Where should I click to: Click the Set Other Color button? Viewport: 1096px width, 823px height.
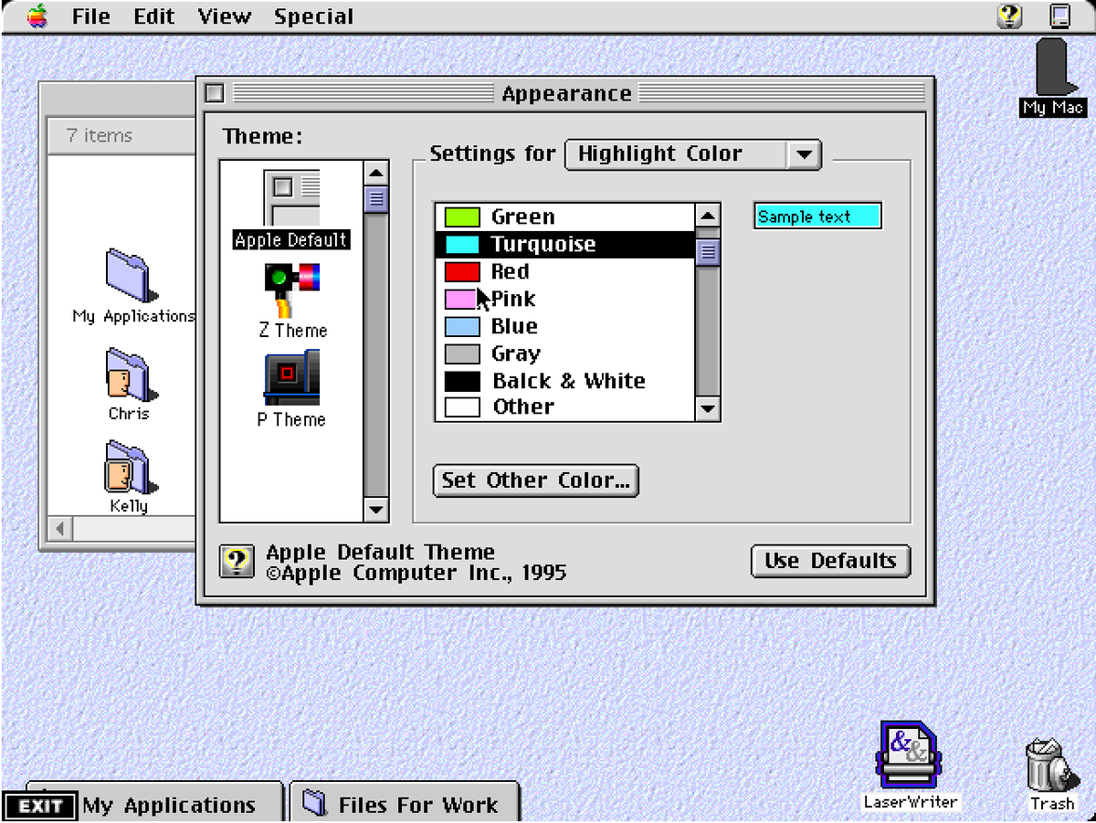point(535,480)
